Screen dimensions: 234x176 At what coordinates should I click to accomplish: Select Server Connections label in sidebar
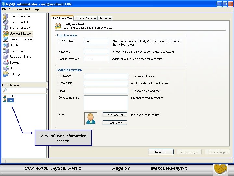tap(21, 39)
